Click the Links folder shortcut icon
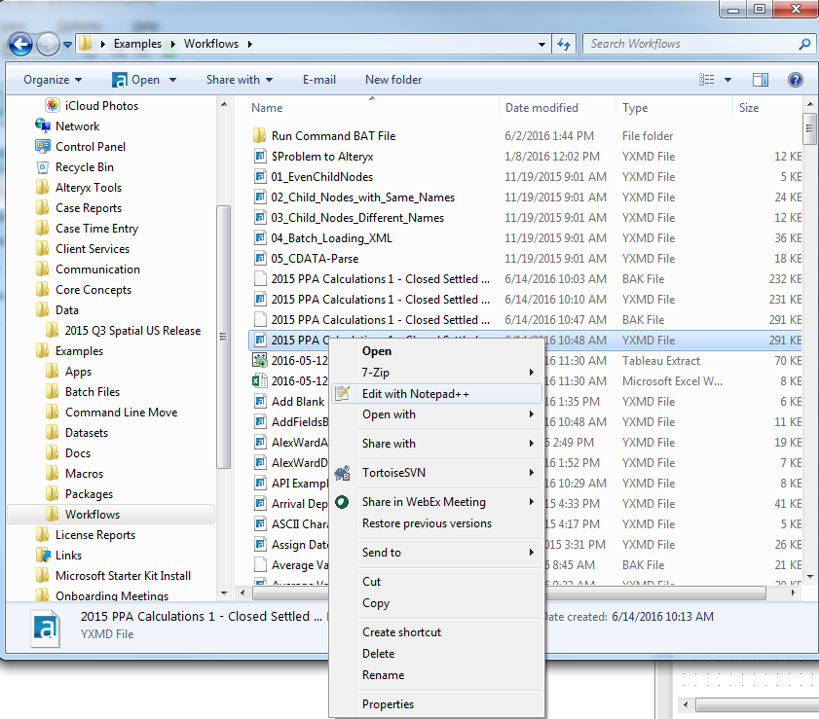The image size is (819, 719). 42,556
